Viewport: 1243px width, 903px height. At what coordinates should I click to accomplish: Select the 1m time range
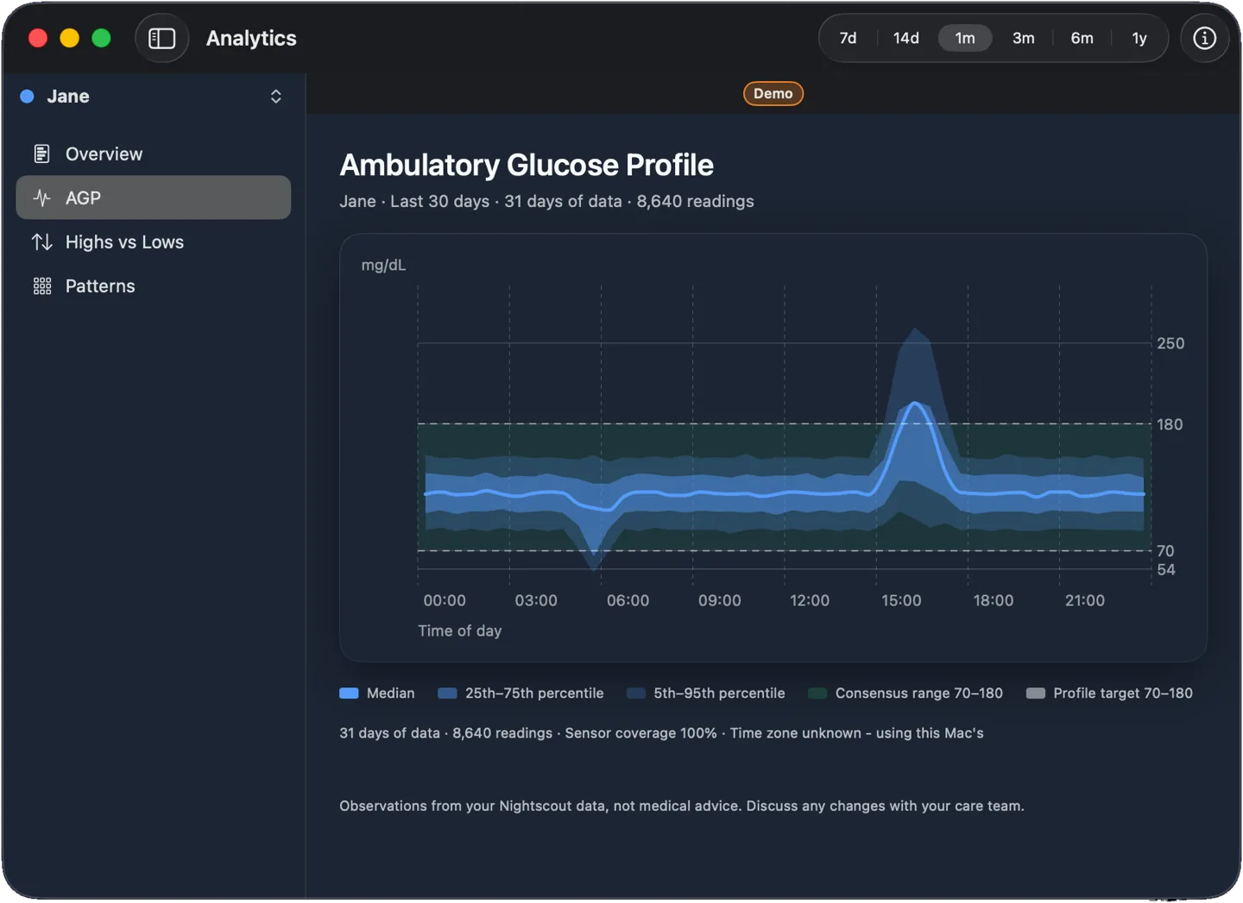(965, 38)
